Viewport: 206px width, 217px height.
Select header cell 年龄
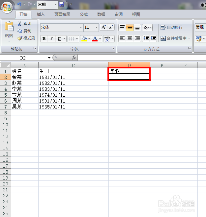(x=129, y=71)
